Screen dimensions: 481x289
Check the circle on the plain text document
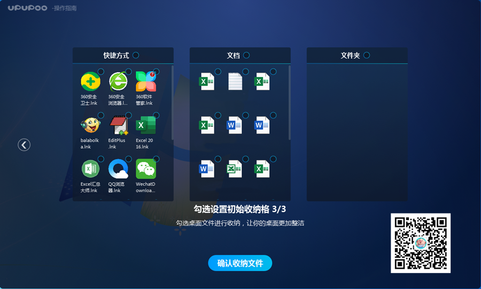point(245,72)
